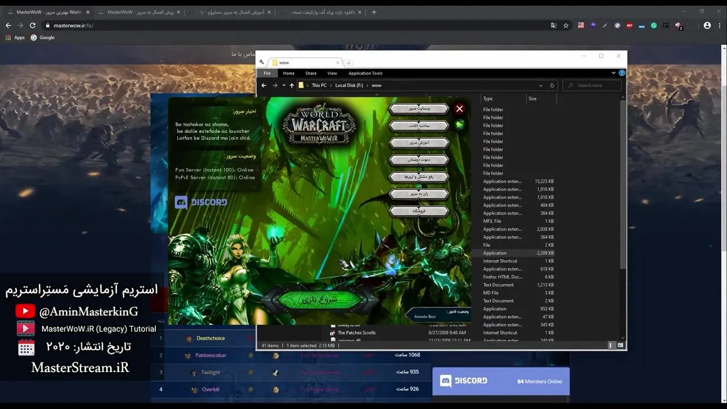Start the game with the شروع بازی button
Image resolution: width=727 pixels, height=409 pixels.
[x=320, y=299]
